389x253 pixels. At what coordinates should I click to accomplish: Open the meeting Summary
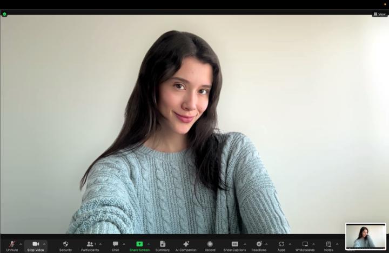coord(163,246)
